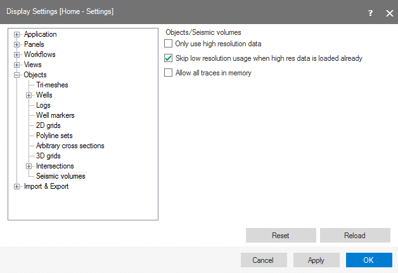Expand the Import & Export node
The width and height of the screenshot is (398, 273).
click(x=17, y=186)
